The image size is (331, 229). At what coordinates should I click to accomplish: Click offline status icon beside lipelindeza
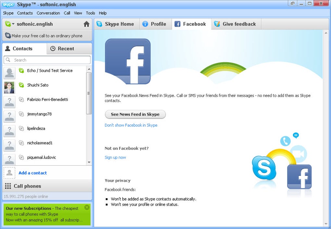click(21, 128)
